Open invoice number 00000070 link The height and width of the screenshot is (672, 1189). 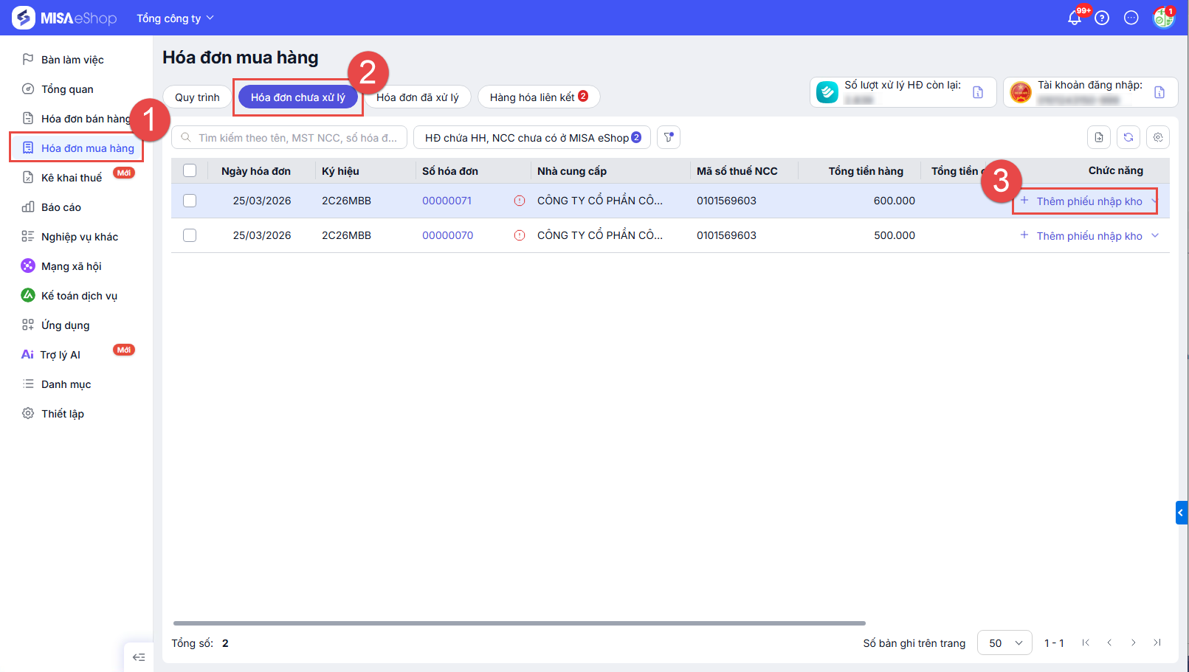pyautogui.click(x=447, y=235)
